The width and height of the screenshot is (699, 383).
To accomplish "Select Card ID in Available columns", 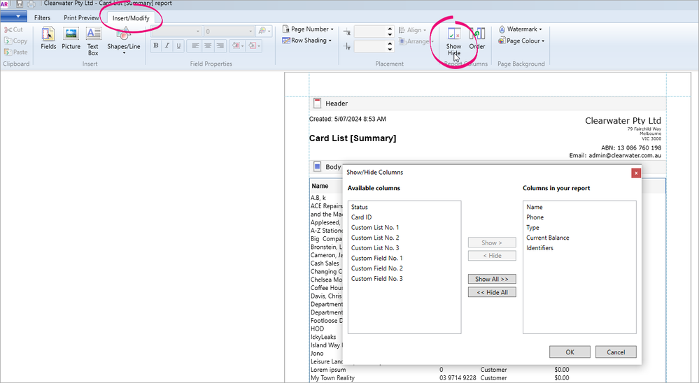I will (361, 217).
